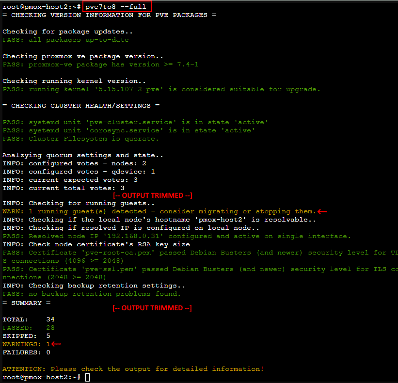This screenshot has width=398, height=383.
Task: Click the highlighted 'pve7to8 --full' command
Action: click(117, 7)
